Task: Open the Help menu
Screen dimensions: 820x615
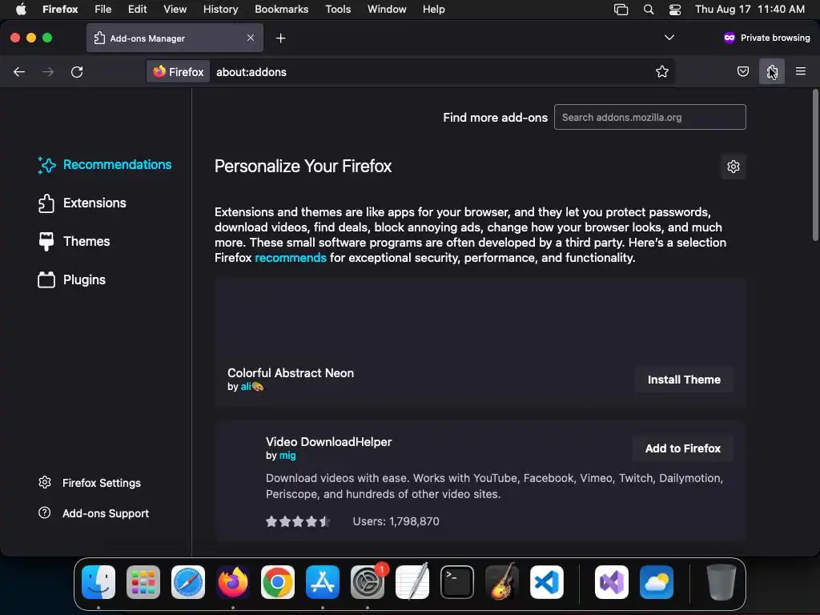Action: (433, 10)
